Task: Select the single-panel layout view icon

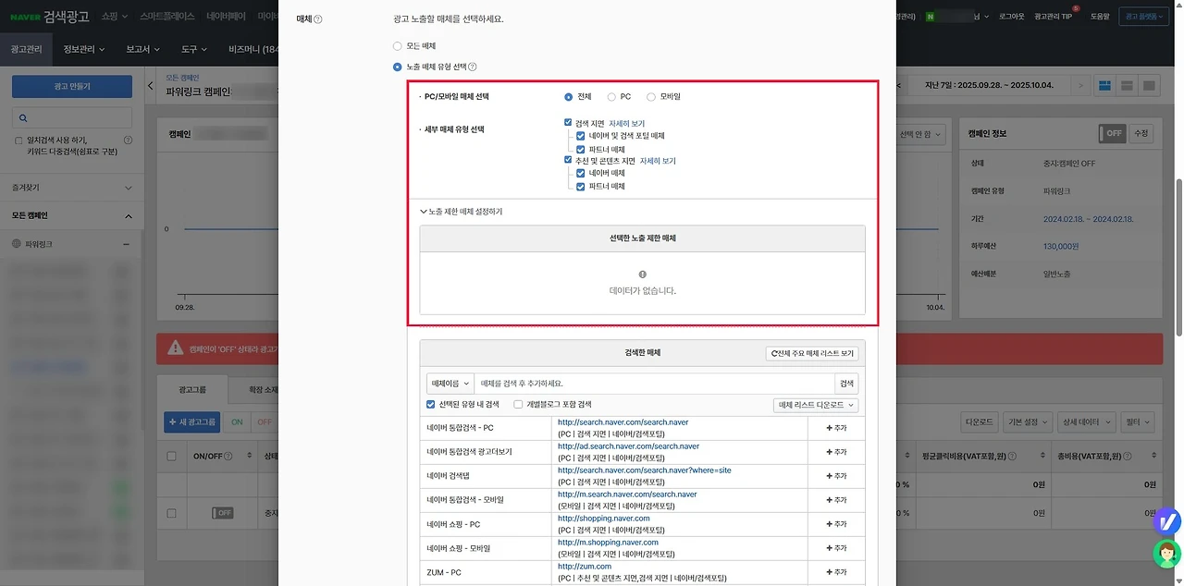Action: tap(1149, 86)
